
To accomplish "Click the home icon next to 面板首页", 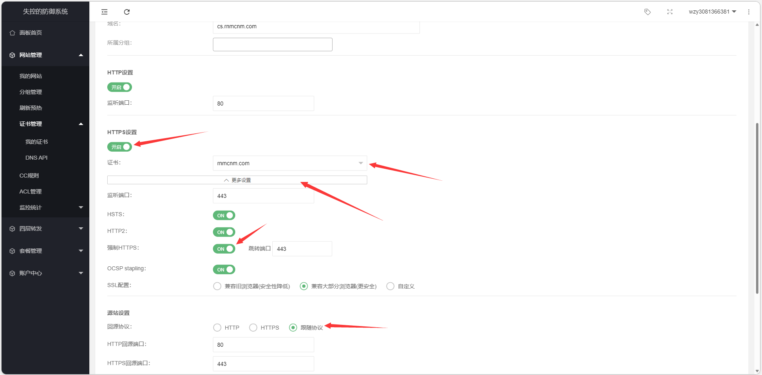I will point(12,32).
